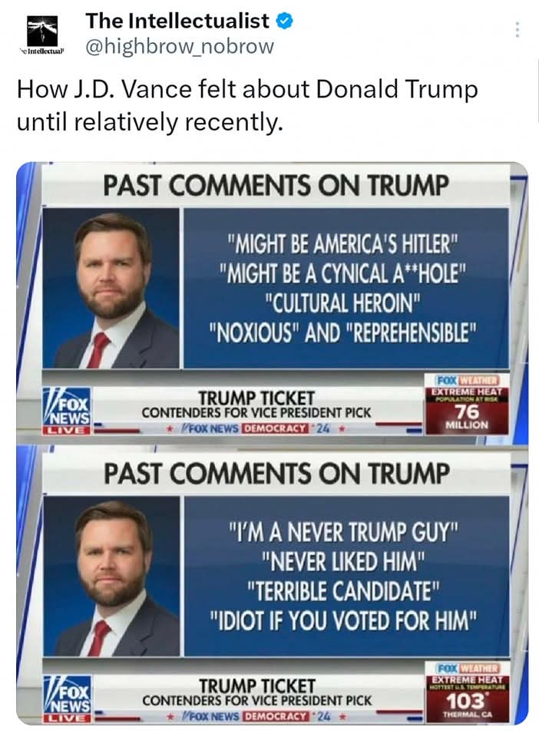Click the bottom Trump Ticket banner
Viewport: 539px width, 737px height.
pyautogui.click(x=256, y=698)
